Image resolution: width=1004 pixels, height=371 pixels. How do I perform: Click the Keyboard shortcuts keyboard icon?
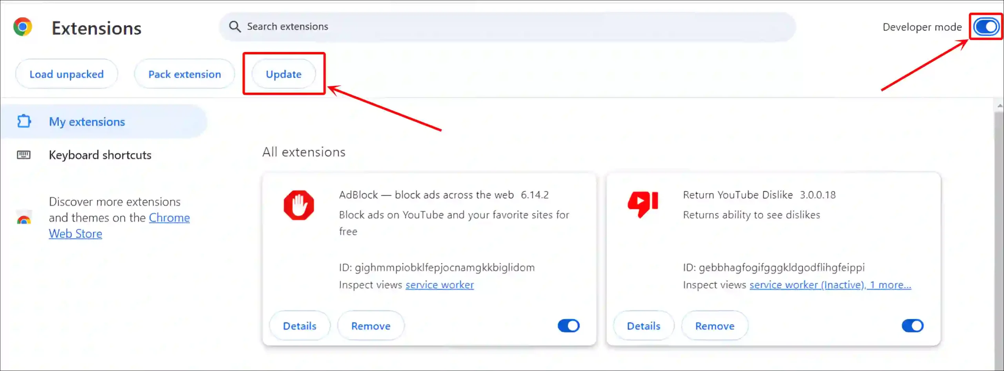point(24,155)
